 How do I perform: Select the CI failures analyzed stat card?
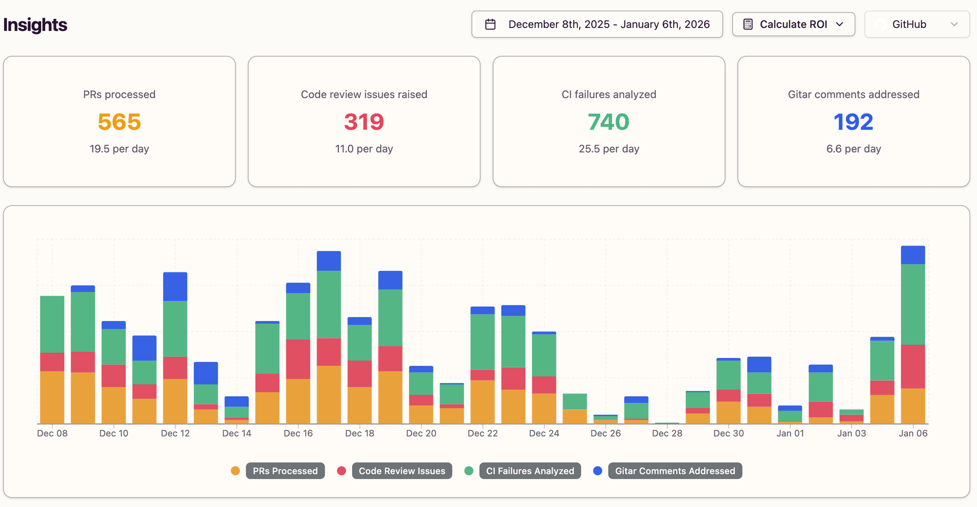click(x=609, y=121)
